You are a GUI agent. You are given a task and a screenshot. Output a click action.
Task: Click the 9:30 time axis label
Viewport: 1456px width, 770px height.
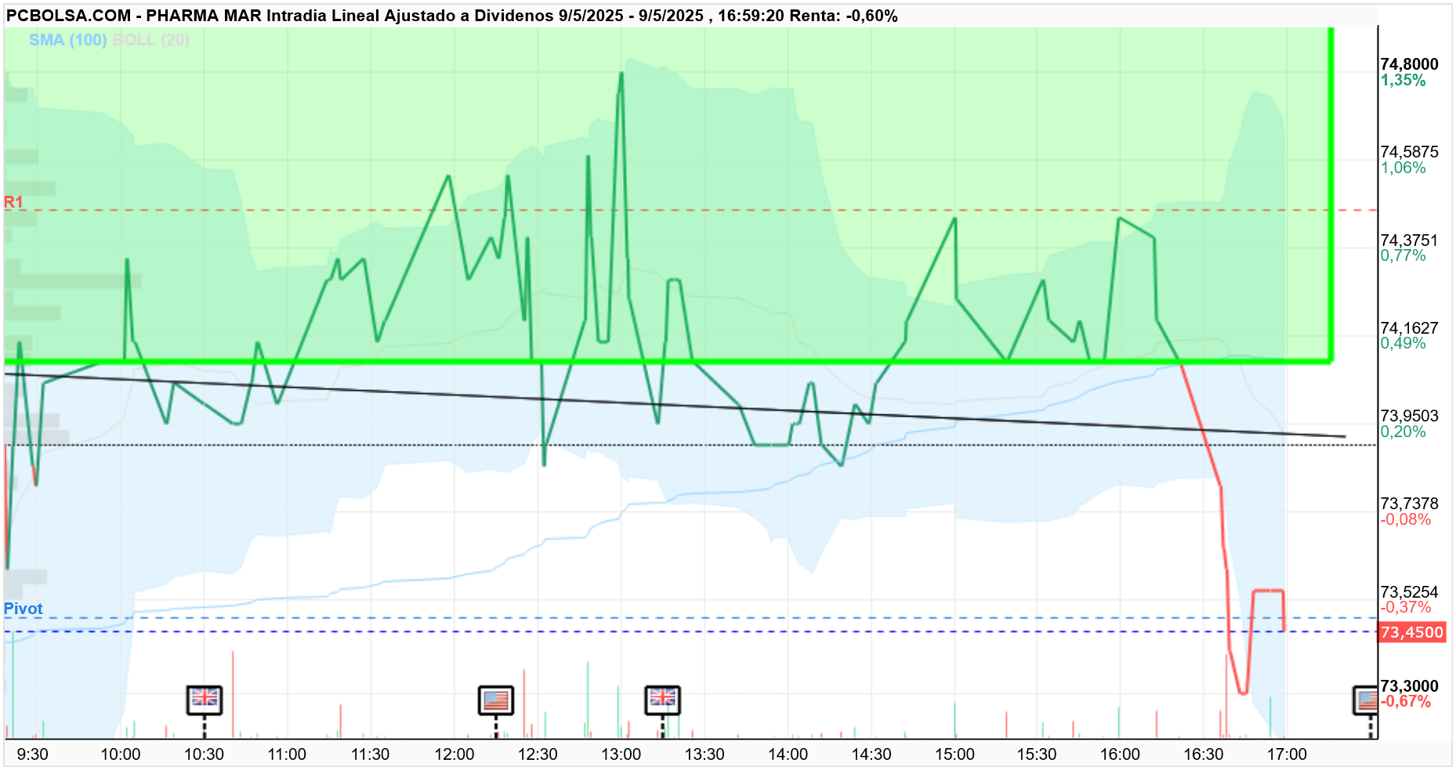click(32, 754)
